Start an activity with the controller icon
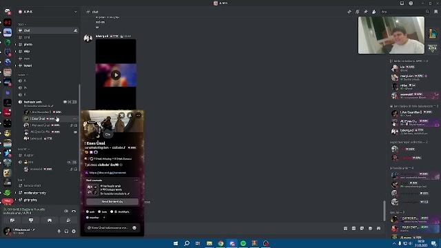 click(x=50, y=220)
